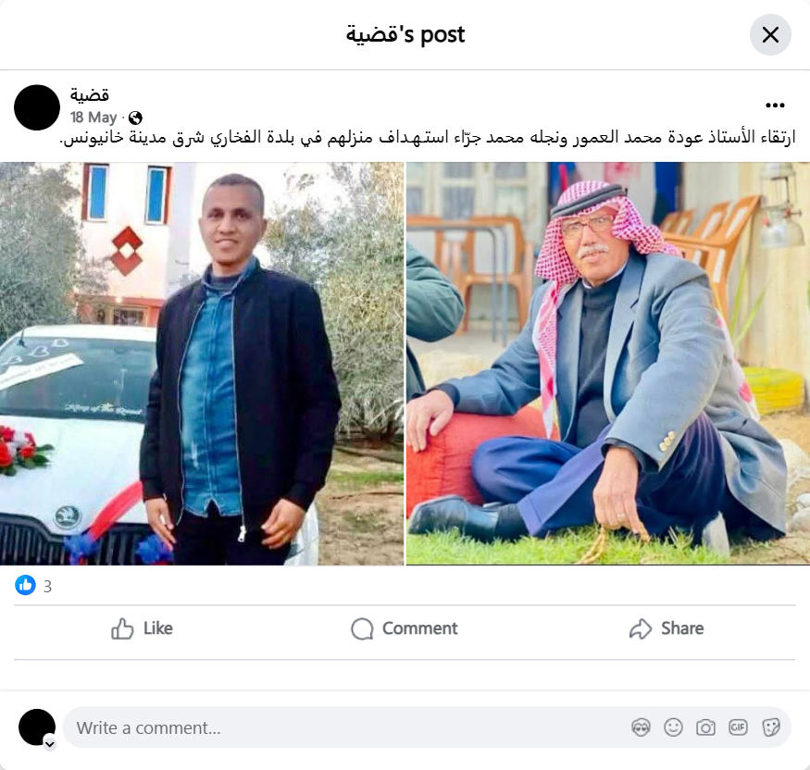Open the photo of the man by the car

pyautogui.click(x=202, y=364)
